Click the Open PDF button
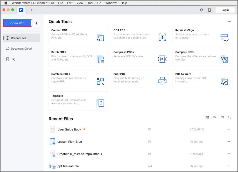238x172 pixels. [17, 23]
